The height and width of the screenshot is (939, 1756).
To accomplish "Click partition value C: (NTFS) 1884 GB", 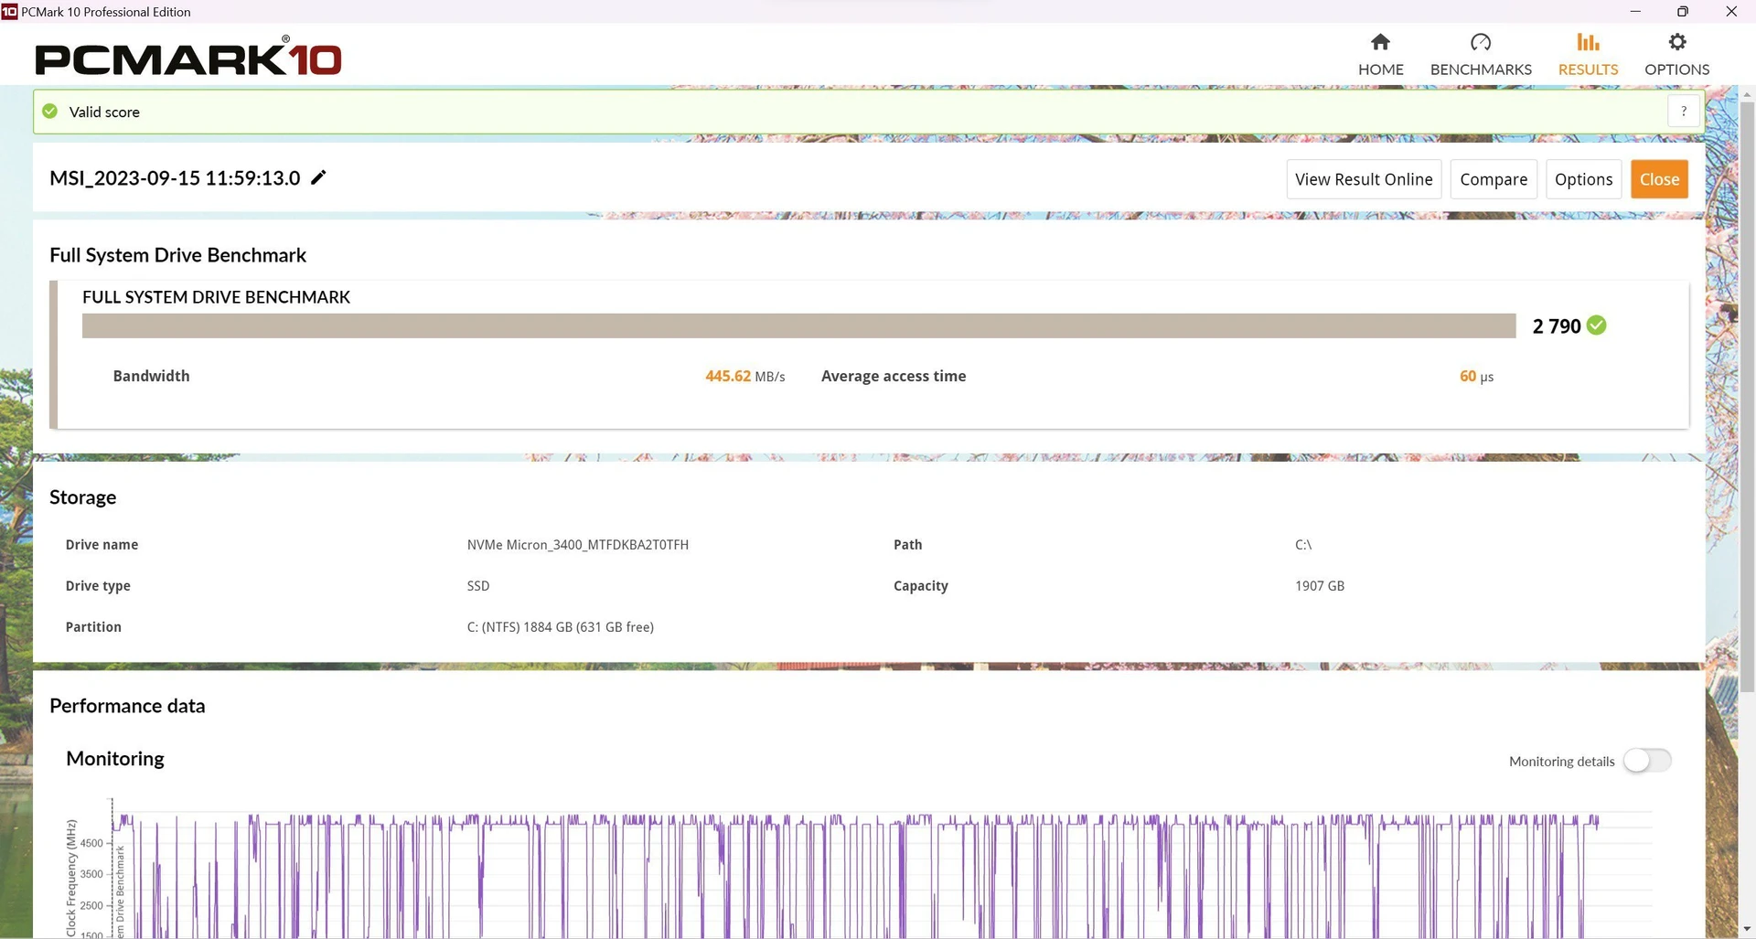I will pyautogui.click(x=561, y=627).
